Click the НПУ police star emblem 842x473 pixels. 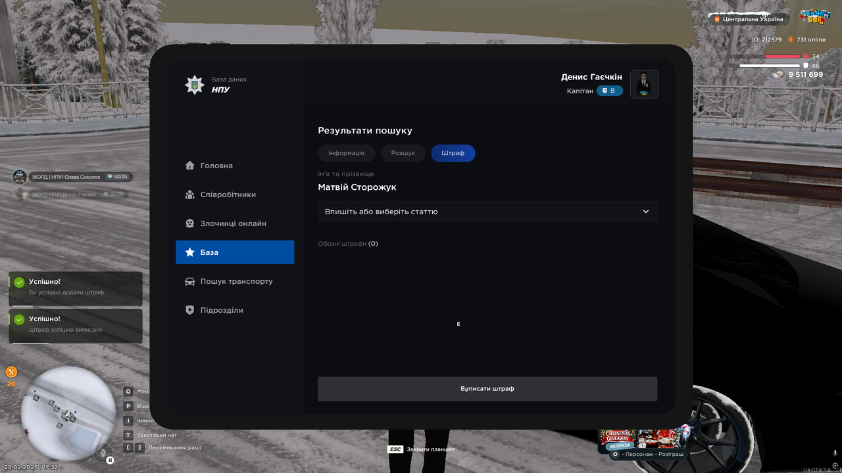[194, 85]
